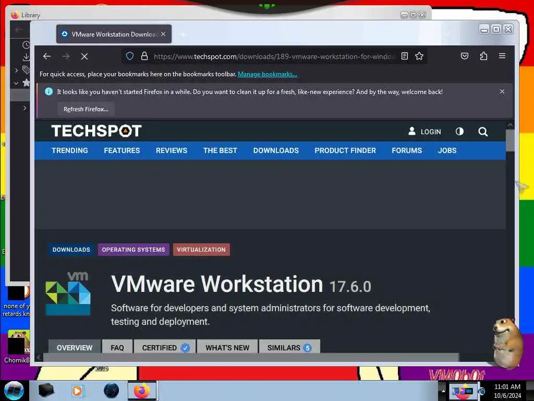
Task: Open the DOWNLOADS nav menu item
Action: click(x=276, y=150)
